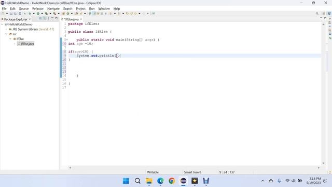Select IfElse.java in Package Explorer
This screenshot has width=332, height=187.
(x=26, y=44)
